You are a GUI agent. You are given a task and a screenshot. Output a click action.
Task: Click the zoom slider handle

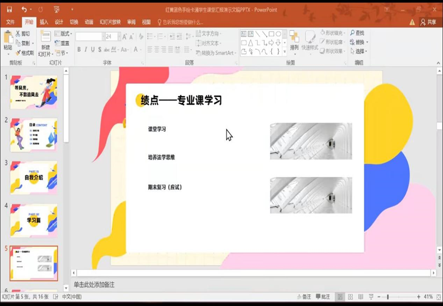(388, 297)
